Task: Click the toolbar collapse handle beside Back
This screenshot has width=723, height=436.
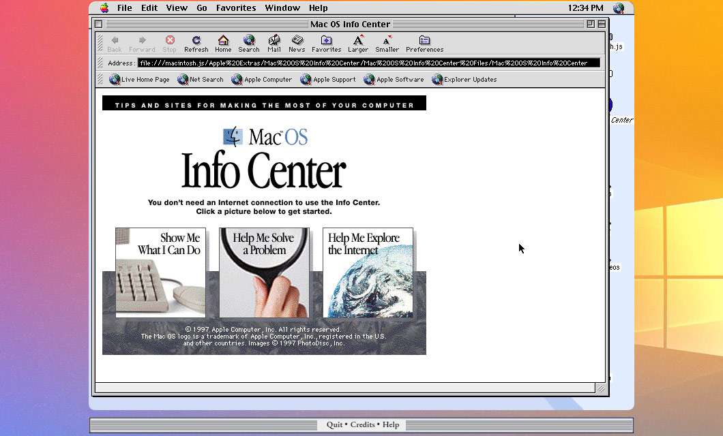Action: (100, 44)
